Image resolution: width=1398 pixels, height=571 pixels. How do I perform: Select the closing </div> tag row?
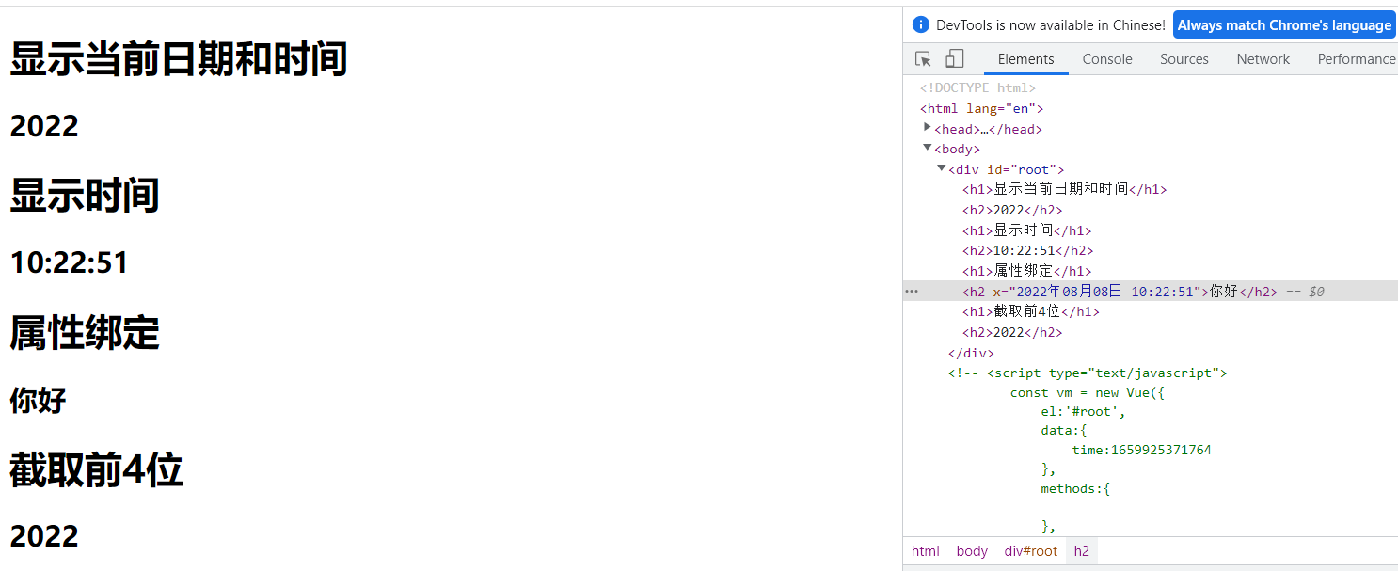971,353
